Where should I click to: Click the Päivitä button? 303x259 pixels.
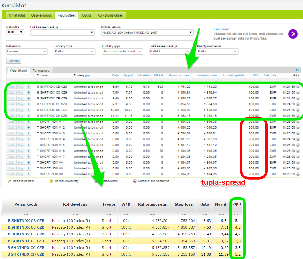click(x=14, y=61)
